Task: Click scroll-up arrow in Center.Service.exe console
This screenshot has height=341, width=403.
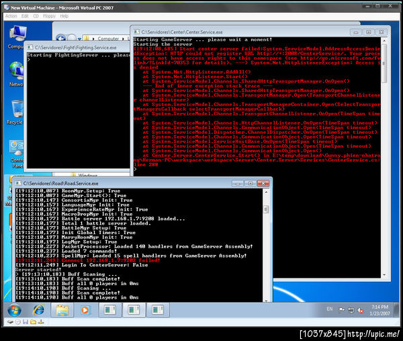Action: (384, 40)
